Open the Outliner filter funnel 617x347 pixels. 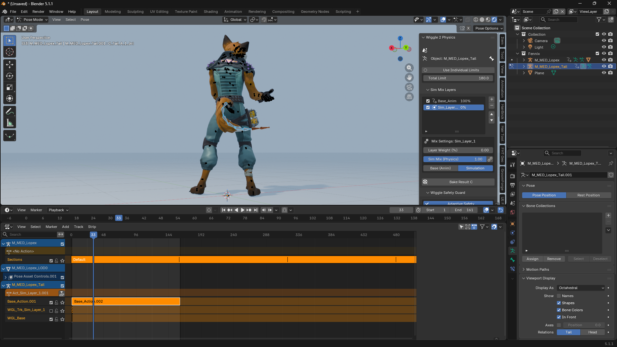pyautogui.click(x=599, y=20)
